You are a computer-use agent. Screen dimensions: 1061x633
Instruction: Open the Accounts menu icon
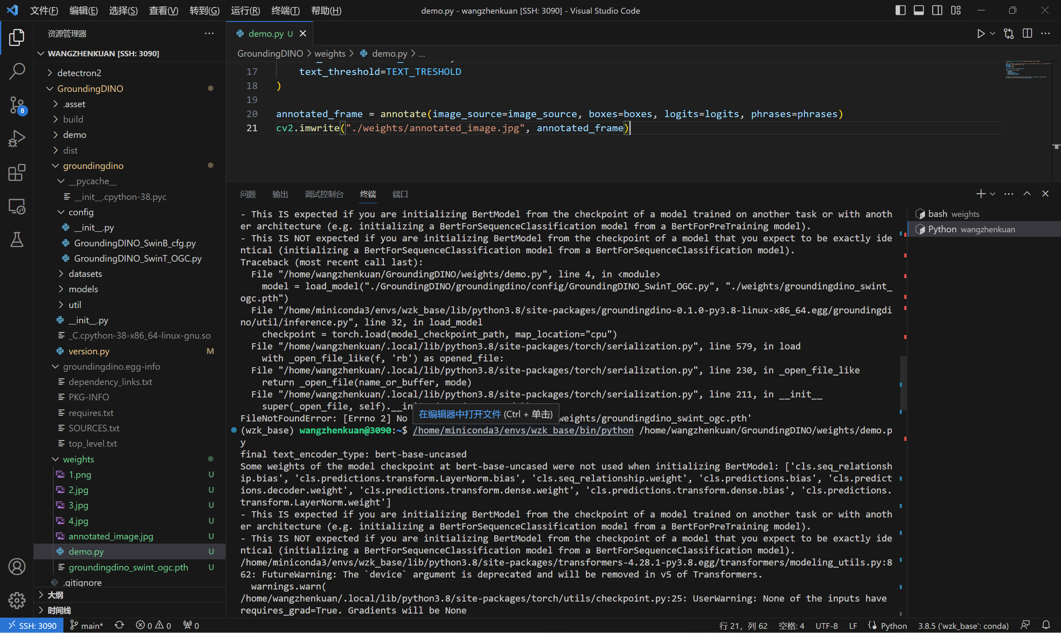pos(17,566)
